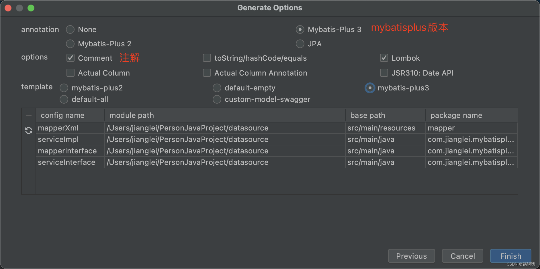Enable the Actual Column Annotation checkbox

tap(207, 73)
